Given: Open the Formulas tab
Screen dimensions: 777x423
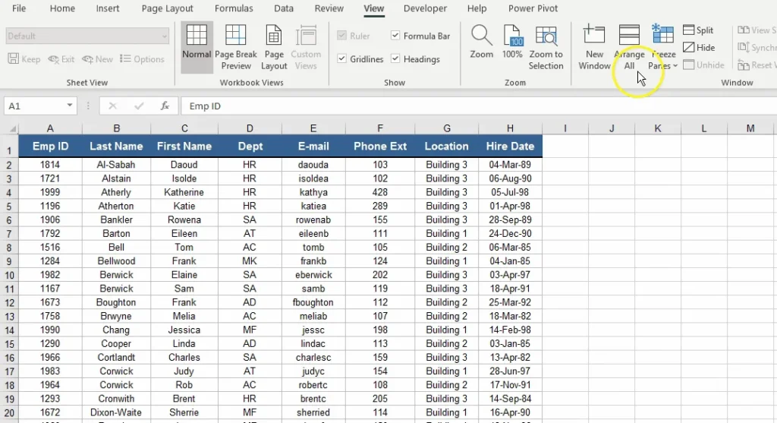Looking at the screenshot, I should 234,8.
